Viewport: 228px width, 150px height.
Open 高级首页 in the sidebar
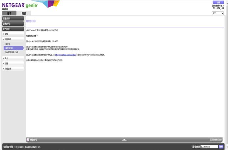pos(13,18)
